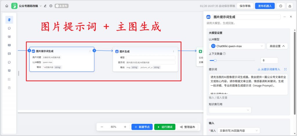Open dropdown arrow next to 公众号跟踪改稿 title

coord(41,6)
